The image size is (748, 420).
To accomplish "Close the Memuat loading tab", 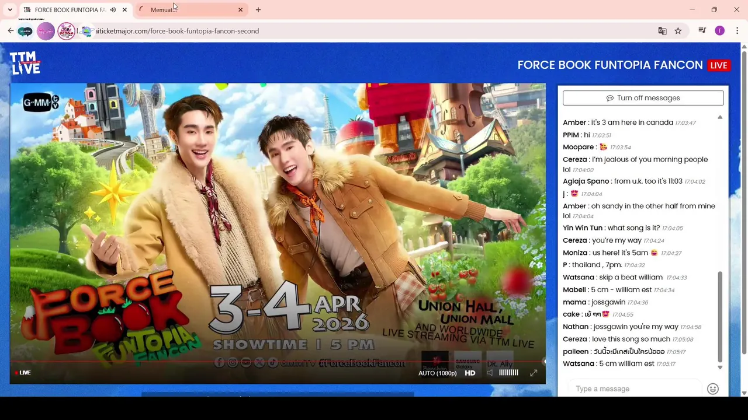I will pyautogui.click(x=240, y=10).
